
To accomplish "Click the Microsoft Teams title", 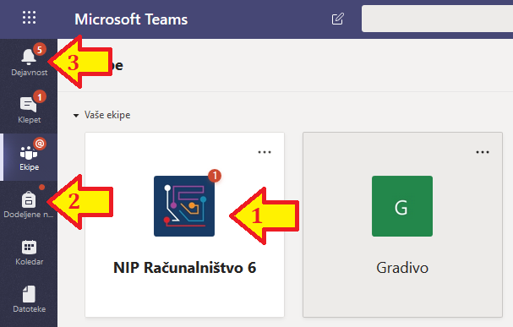I will 131,19.
